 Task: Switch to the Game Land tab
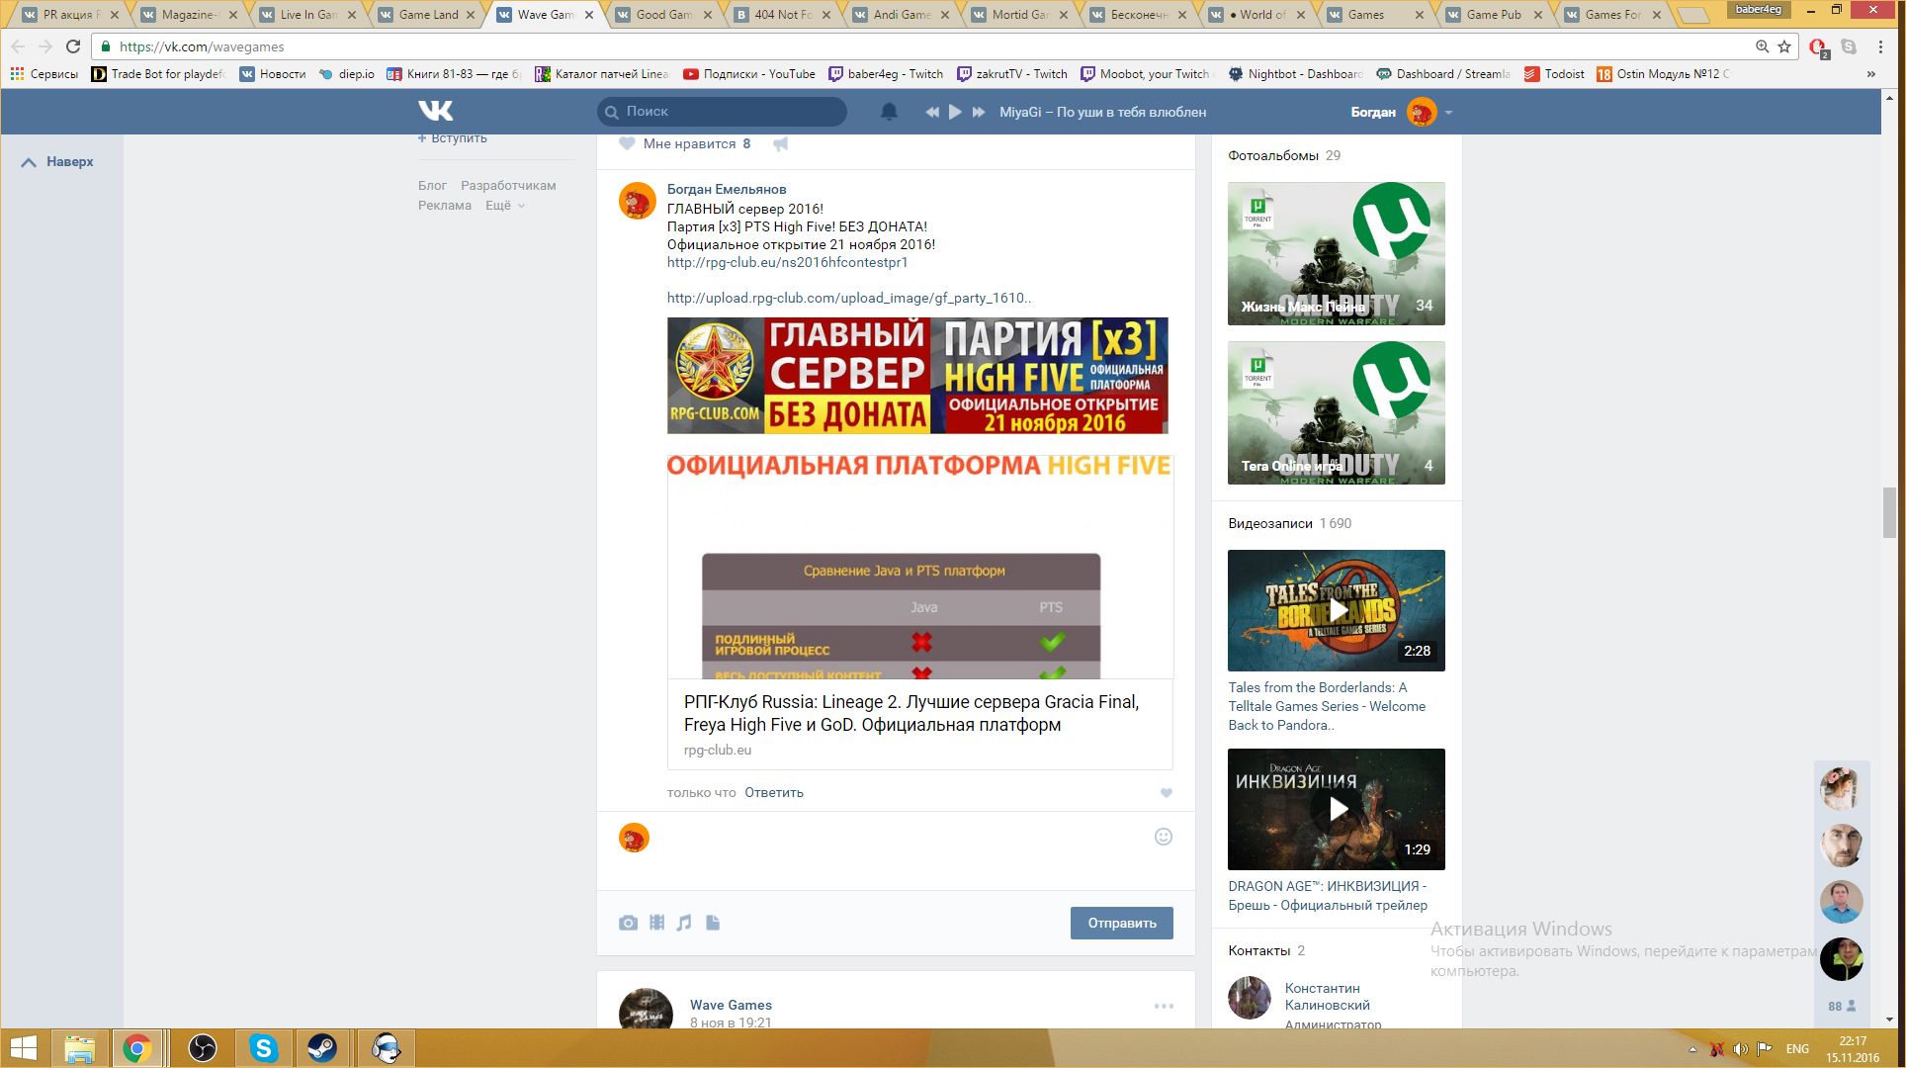click(428, 15)
